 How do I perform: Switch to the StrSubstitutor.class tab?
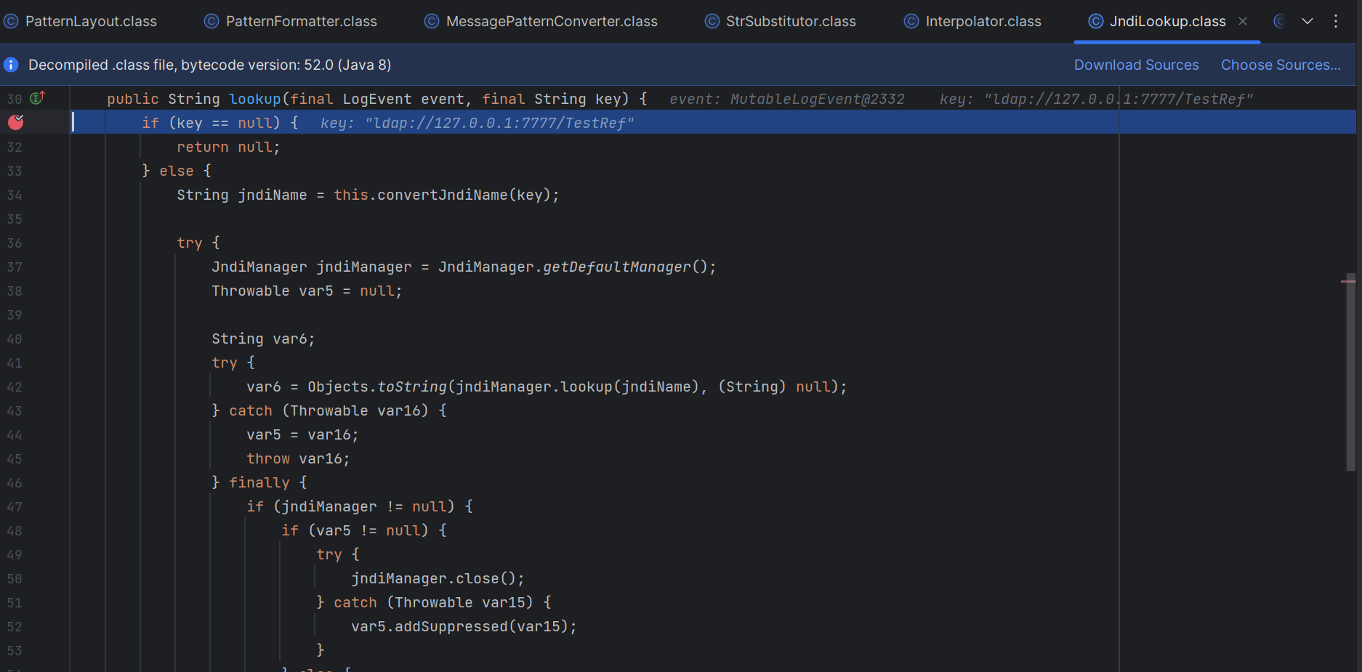[x=781, y=21]
